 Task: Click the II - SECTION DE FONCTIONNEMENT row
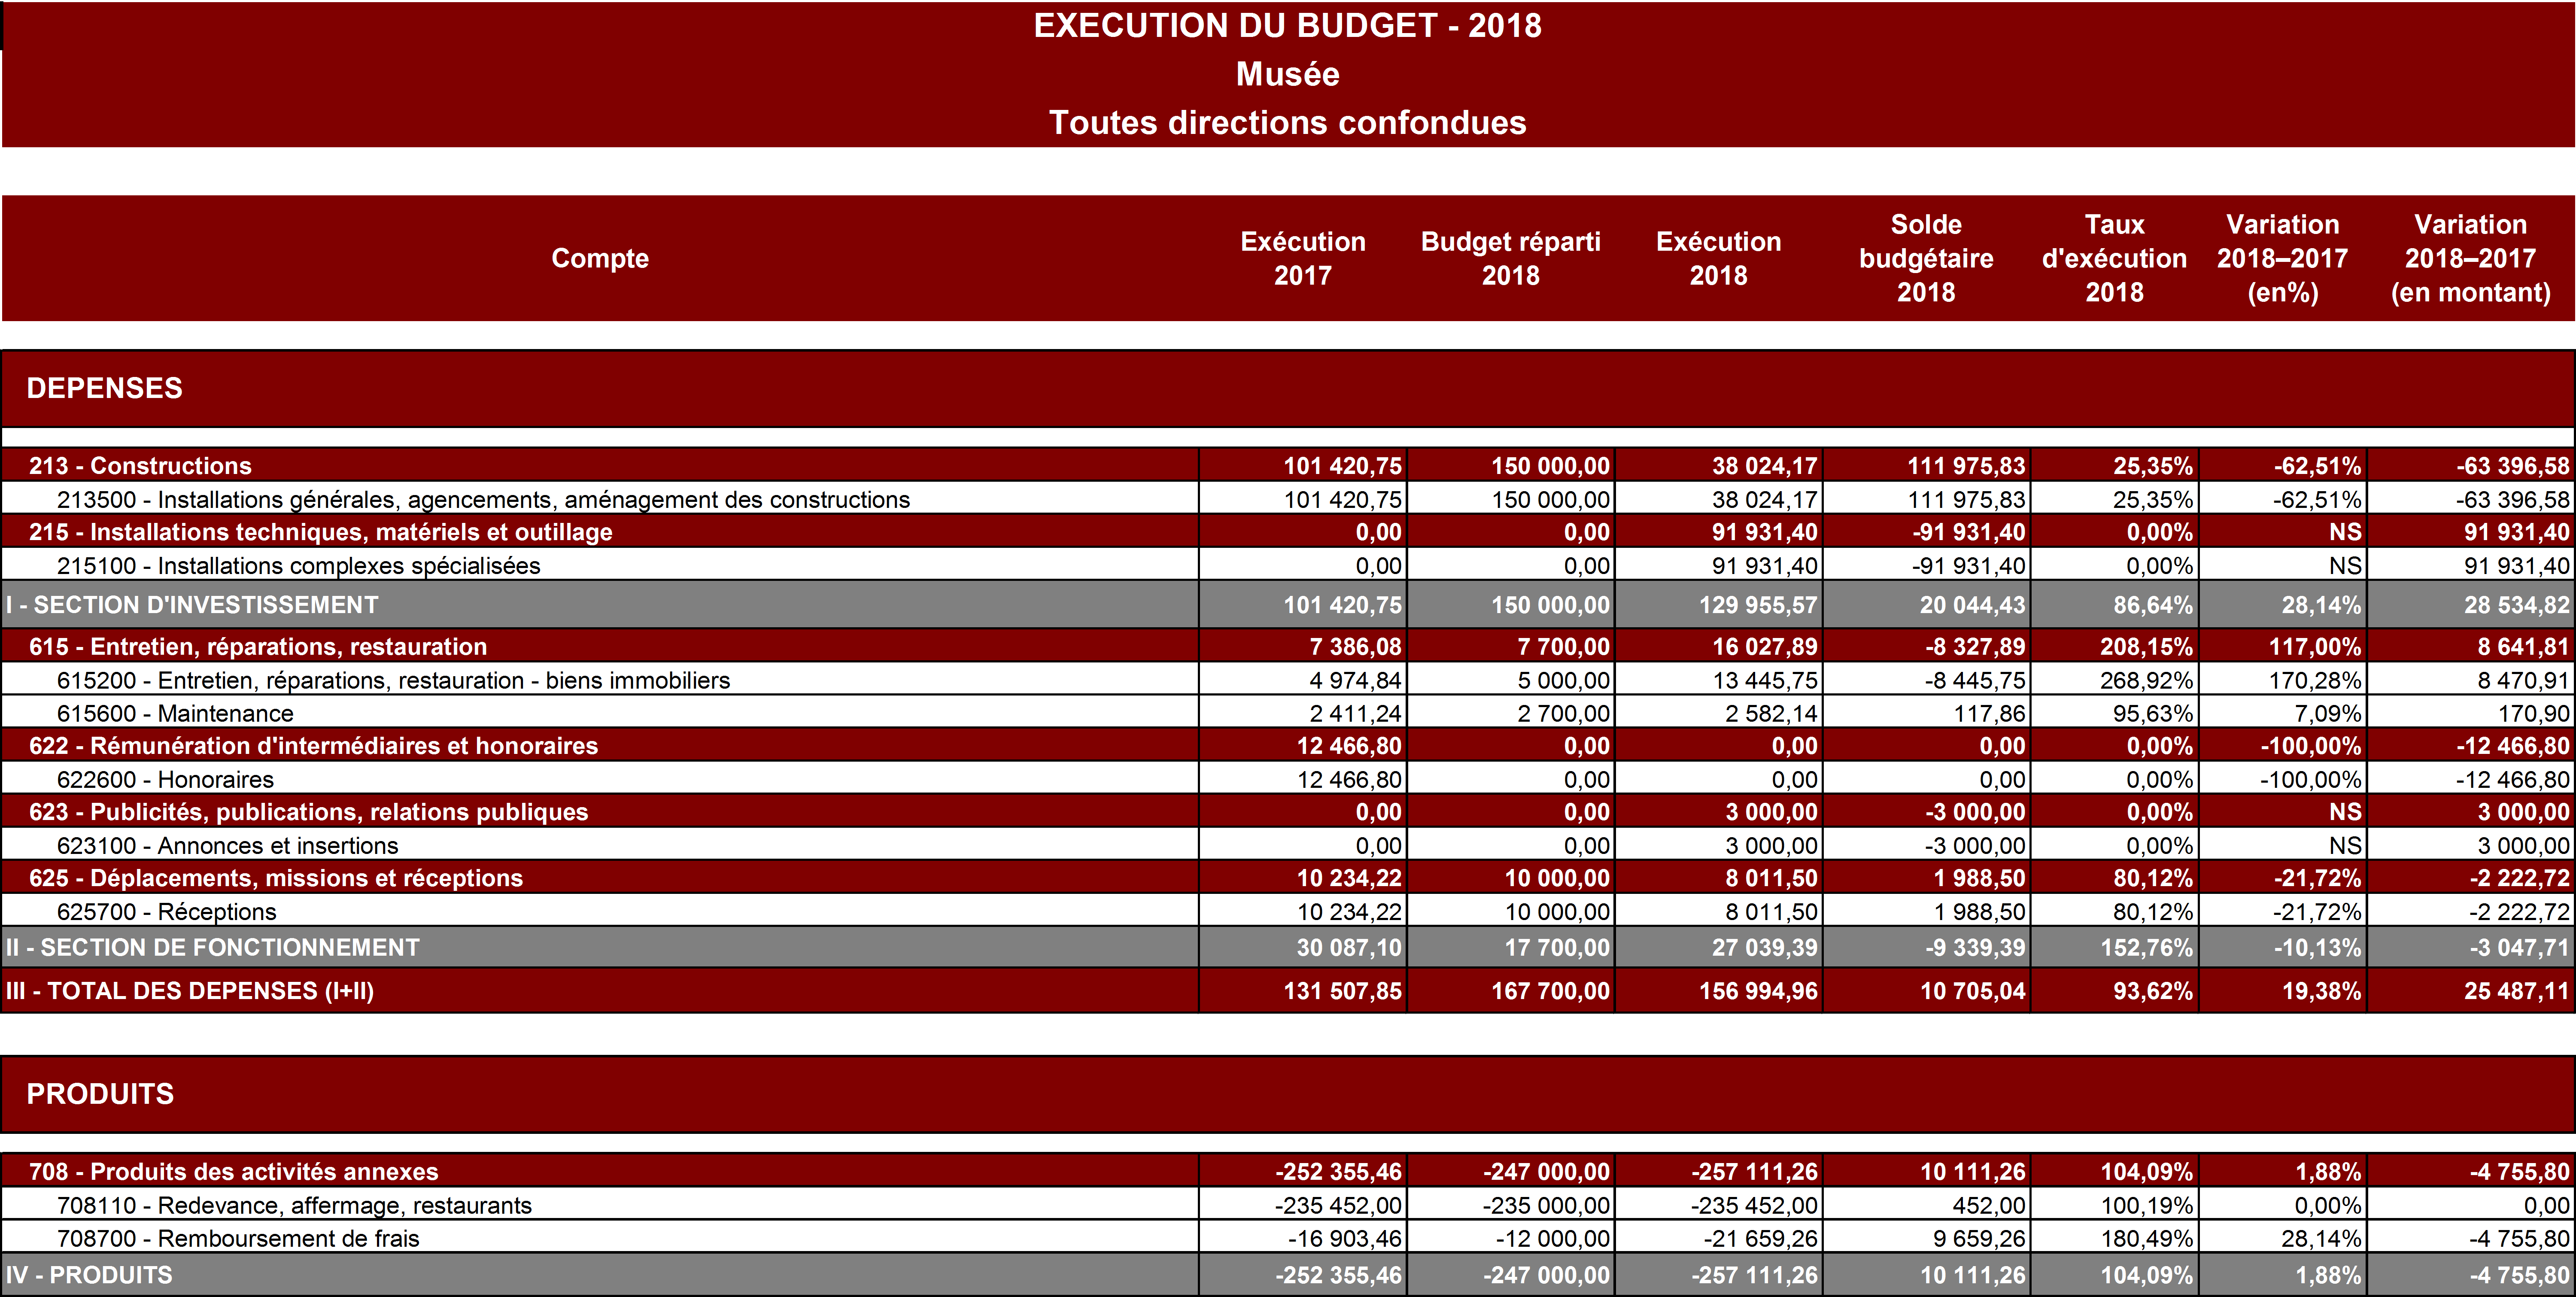coord(212,948)
